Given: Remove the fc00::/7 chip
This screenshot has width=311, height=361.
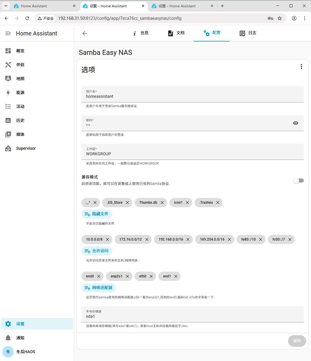Looking at the screenshot, I should coord(290,239).
